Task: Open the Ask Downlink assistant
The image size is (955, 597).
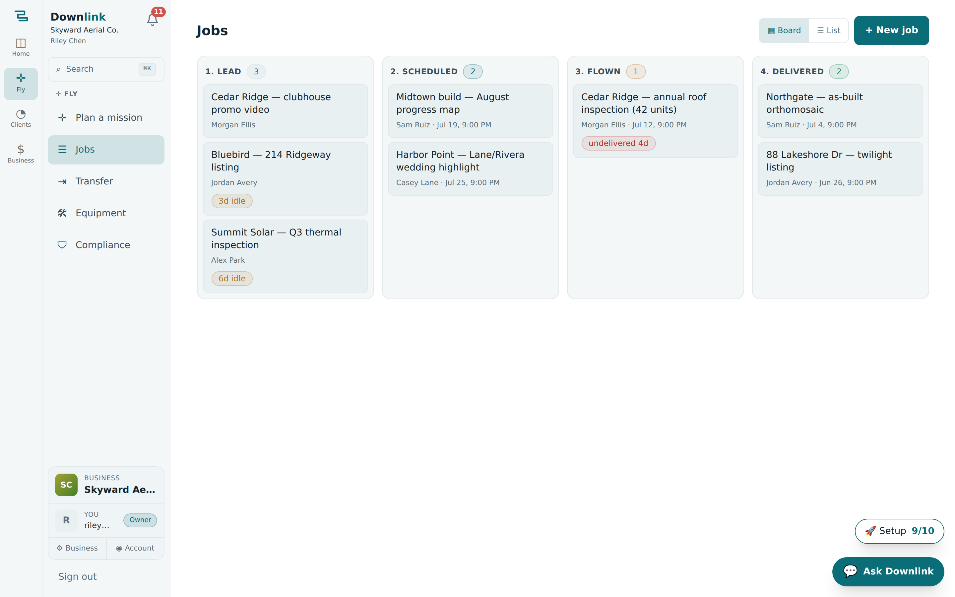Action: (888, 571)
